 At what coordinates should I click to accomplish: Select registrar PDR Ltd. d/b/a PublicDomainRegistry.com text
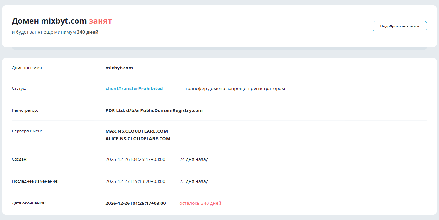point(154,110)
